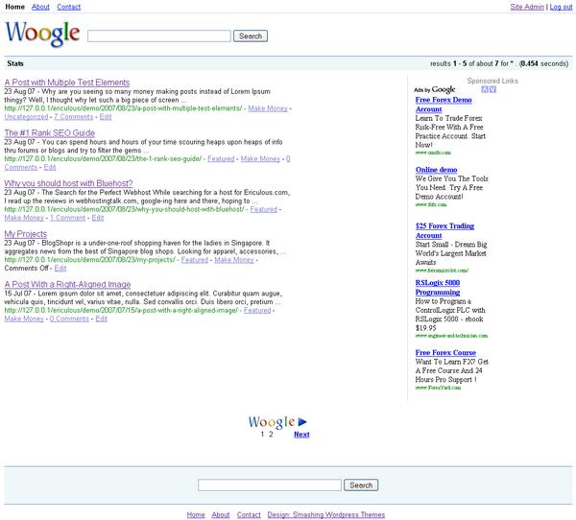Viewport: 576px width, 520px height.
Task: Click the 'Stats' label in results bar
Action: pyautogui.click(x=15, y=63)
